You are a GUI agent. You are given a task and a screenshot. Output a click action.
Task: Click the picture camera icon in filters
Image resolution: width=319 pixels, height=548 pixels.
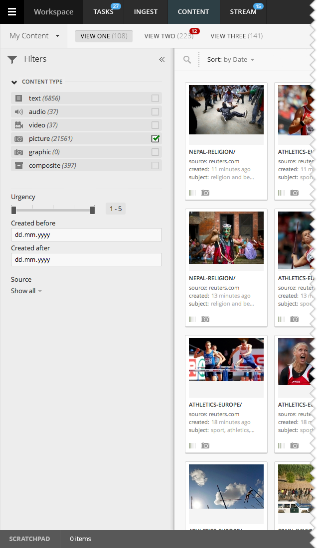[x=19, y=139]
